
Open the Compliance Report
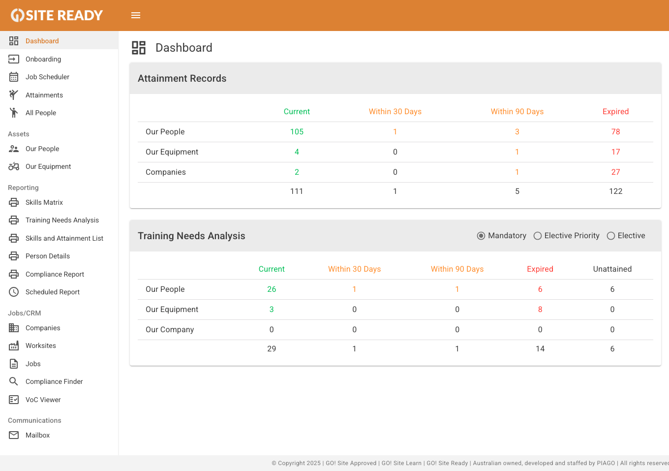(59, 274)
